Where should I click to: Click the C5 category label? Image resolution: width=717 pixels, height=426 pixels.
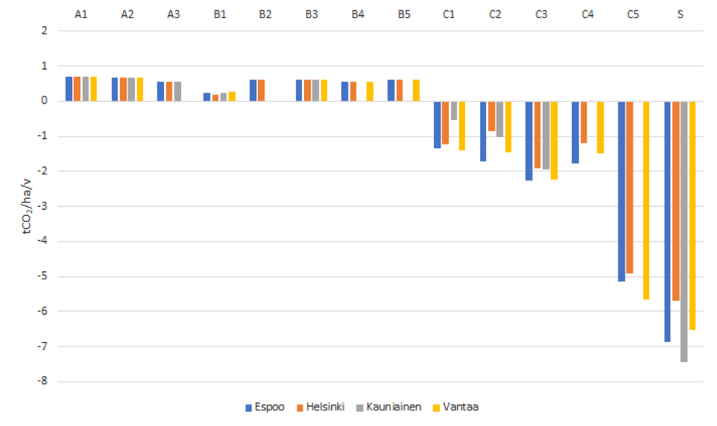[634, 14]
